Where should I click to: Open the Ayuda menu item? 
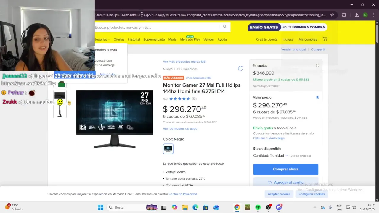point(222,39)
